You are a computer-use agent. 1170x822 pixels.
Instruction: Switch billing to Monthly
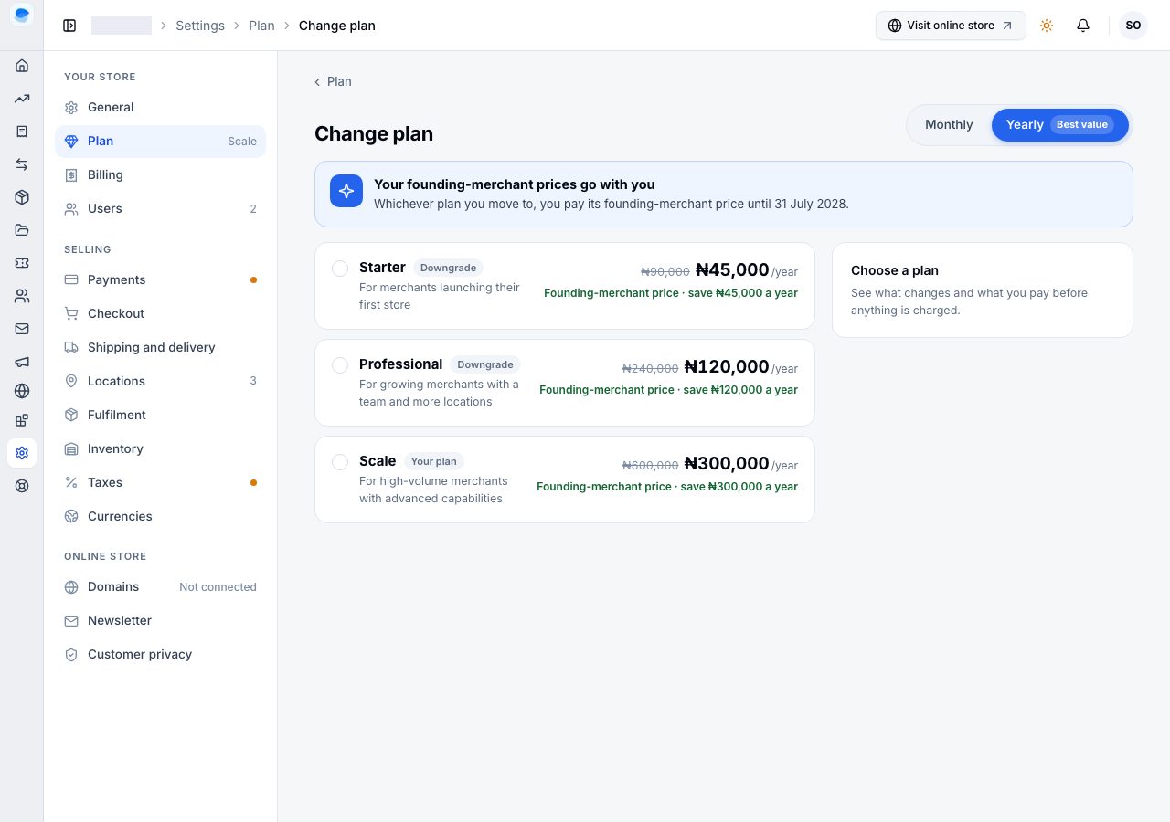tap(949, 125)
